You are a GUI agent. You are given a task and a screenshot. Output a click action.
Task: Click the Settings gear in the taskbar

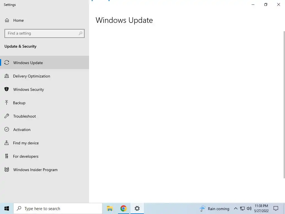[x=137, y=208]
